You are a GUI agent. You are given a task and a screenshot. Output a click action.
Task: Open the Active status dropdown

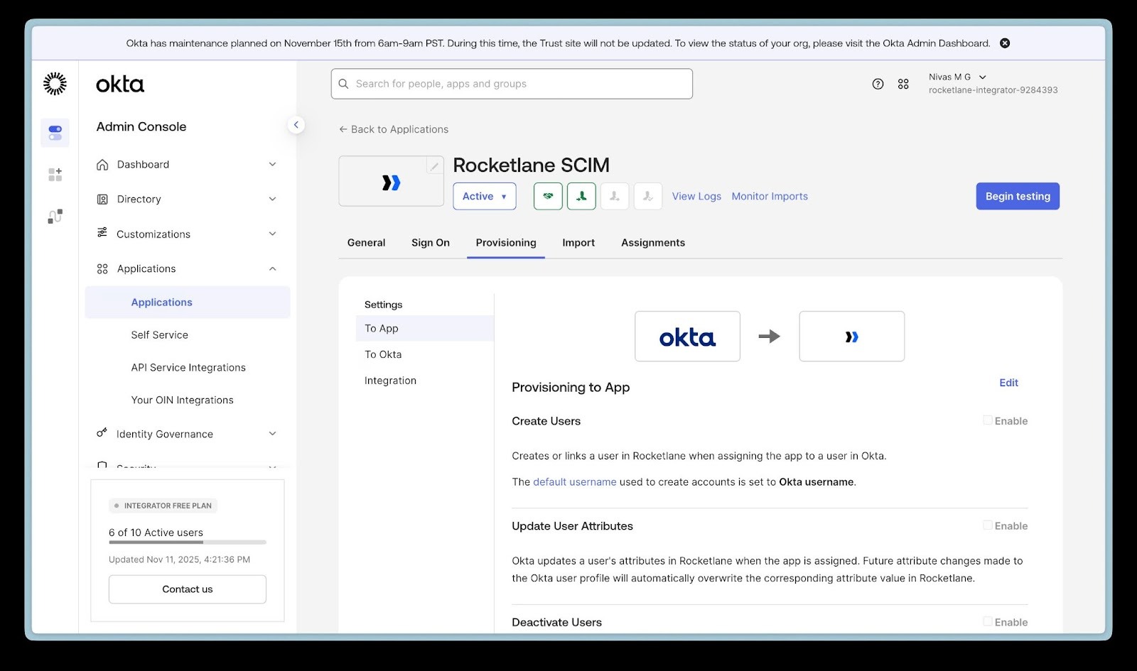coord(485,197)
